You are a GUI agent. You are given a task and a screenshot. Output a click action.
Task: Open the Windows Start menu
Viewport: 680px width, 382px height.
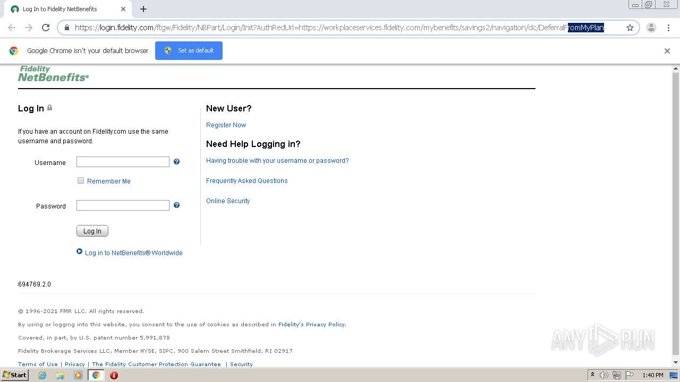pos(14,375)
